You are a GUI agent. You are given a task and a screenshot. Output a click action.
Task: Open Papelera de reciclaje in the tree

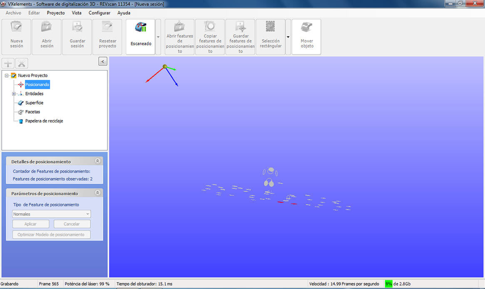(44, 121)
